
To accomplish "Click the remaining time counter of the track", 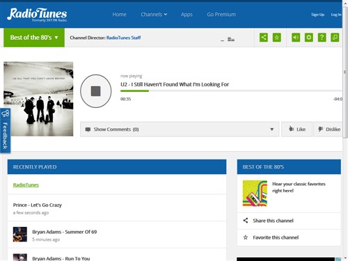I will pos(338,99).
